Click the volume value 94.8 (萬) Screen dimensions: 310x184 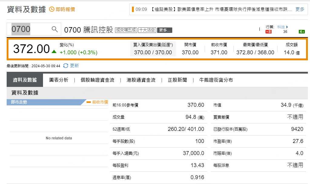[x=195, y=117]
